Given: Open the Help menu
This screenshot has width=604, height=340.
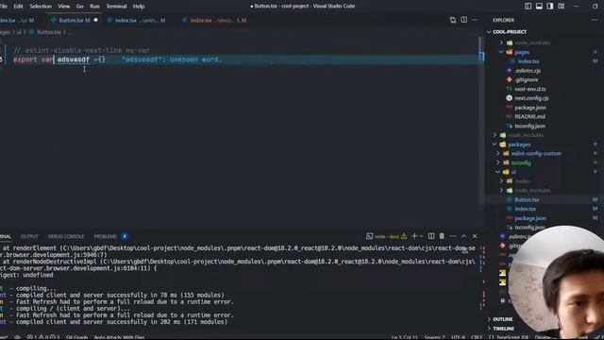Looking at the screenshot, I should [139, 7].
